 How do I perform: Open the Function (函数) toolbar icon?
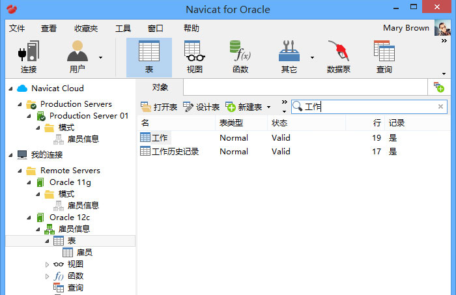(240, 57)
